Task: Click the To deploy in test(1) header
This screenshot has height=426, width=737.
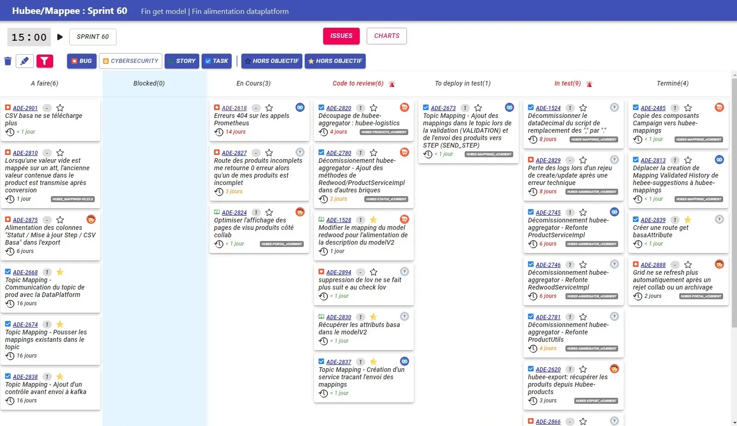Action: point(463,84)
